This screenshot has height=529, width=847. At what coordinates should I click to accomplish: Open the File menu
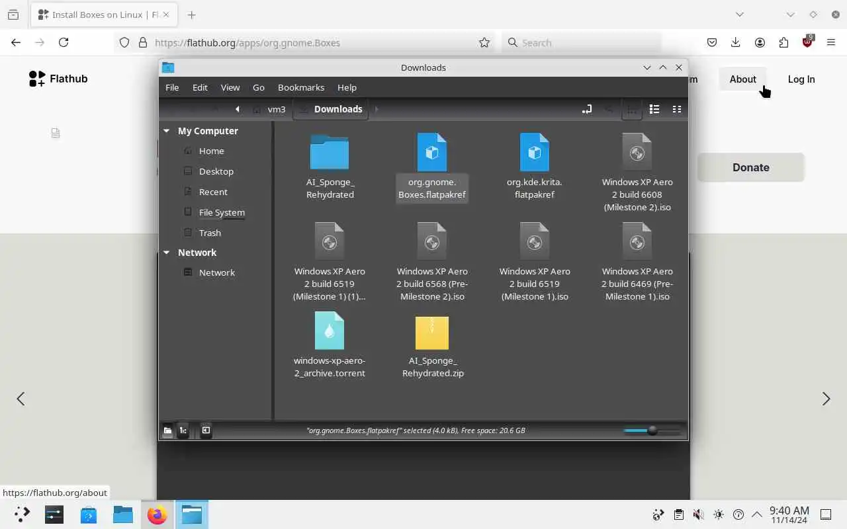click(172, 87)
